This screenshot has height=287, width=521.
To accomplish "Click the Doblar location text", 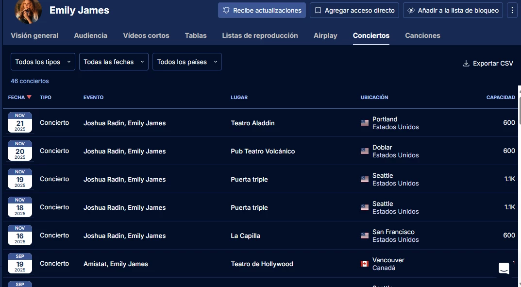I will tap(382, 147).
